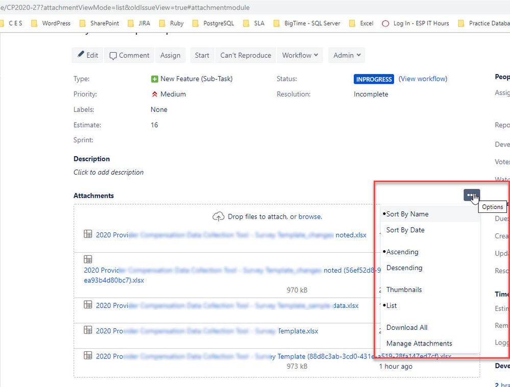Click spreadsheet icon beside 'changes noted.xlsx' attachment
The width and height of the screenshot is (510, 387).
[x=88, y=234]
